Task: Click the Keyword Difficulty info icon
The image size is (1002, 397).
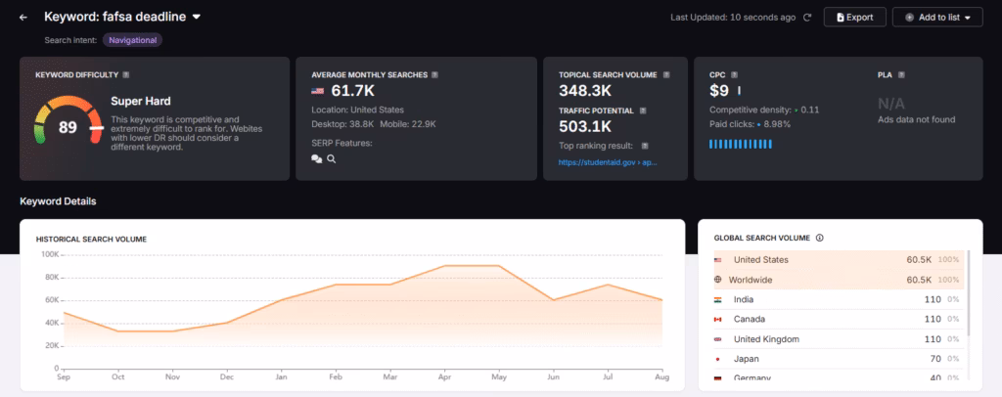Action: (126, 74)
